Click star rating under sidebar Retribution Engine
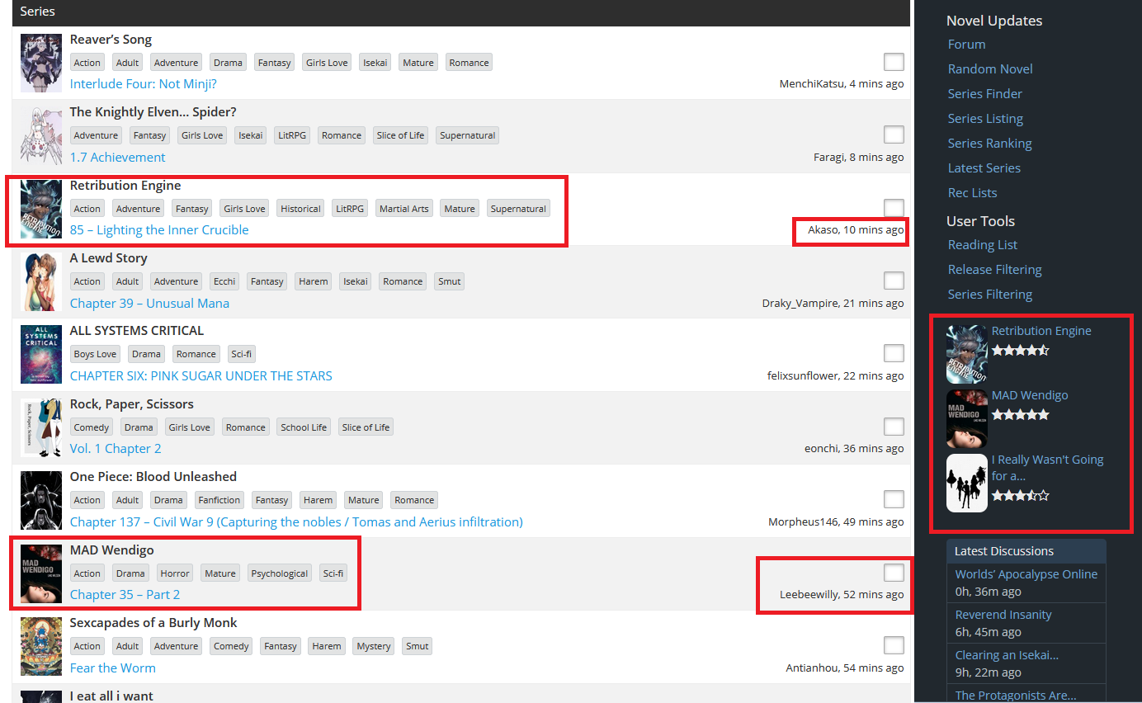 point(1020,350)
